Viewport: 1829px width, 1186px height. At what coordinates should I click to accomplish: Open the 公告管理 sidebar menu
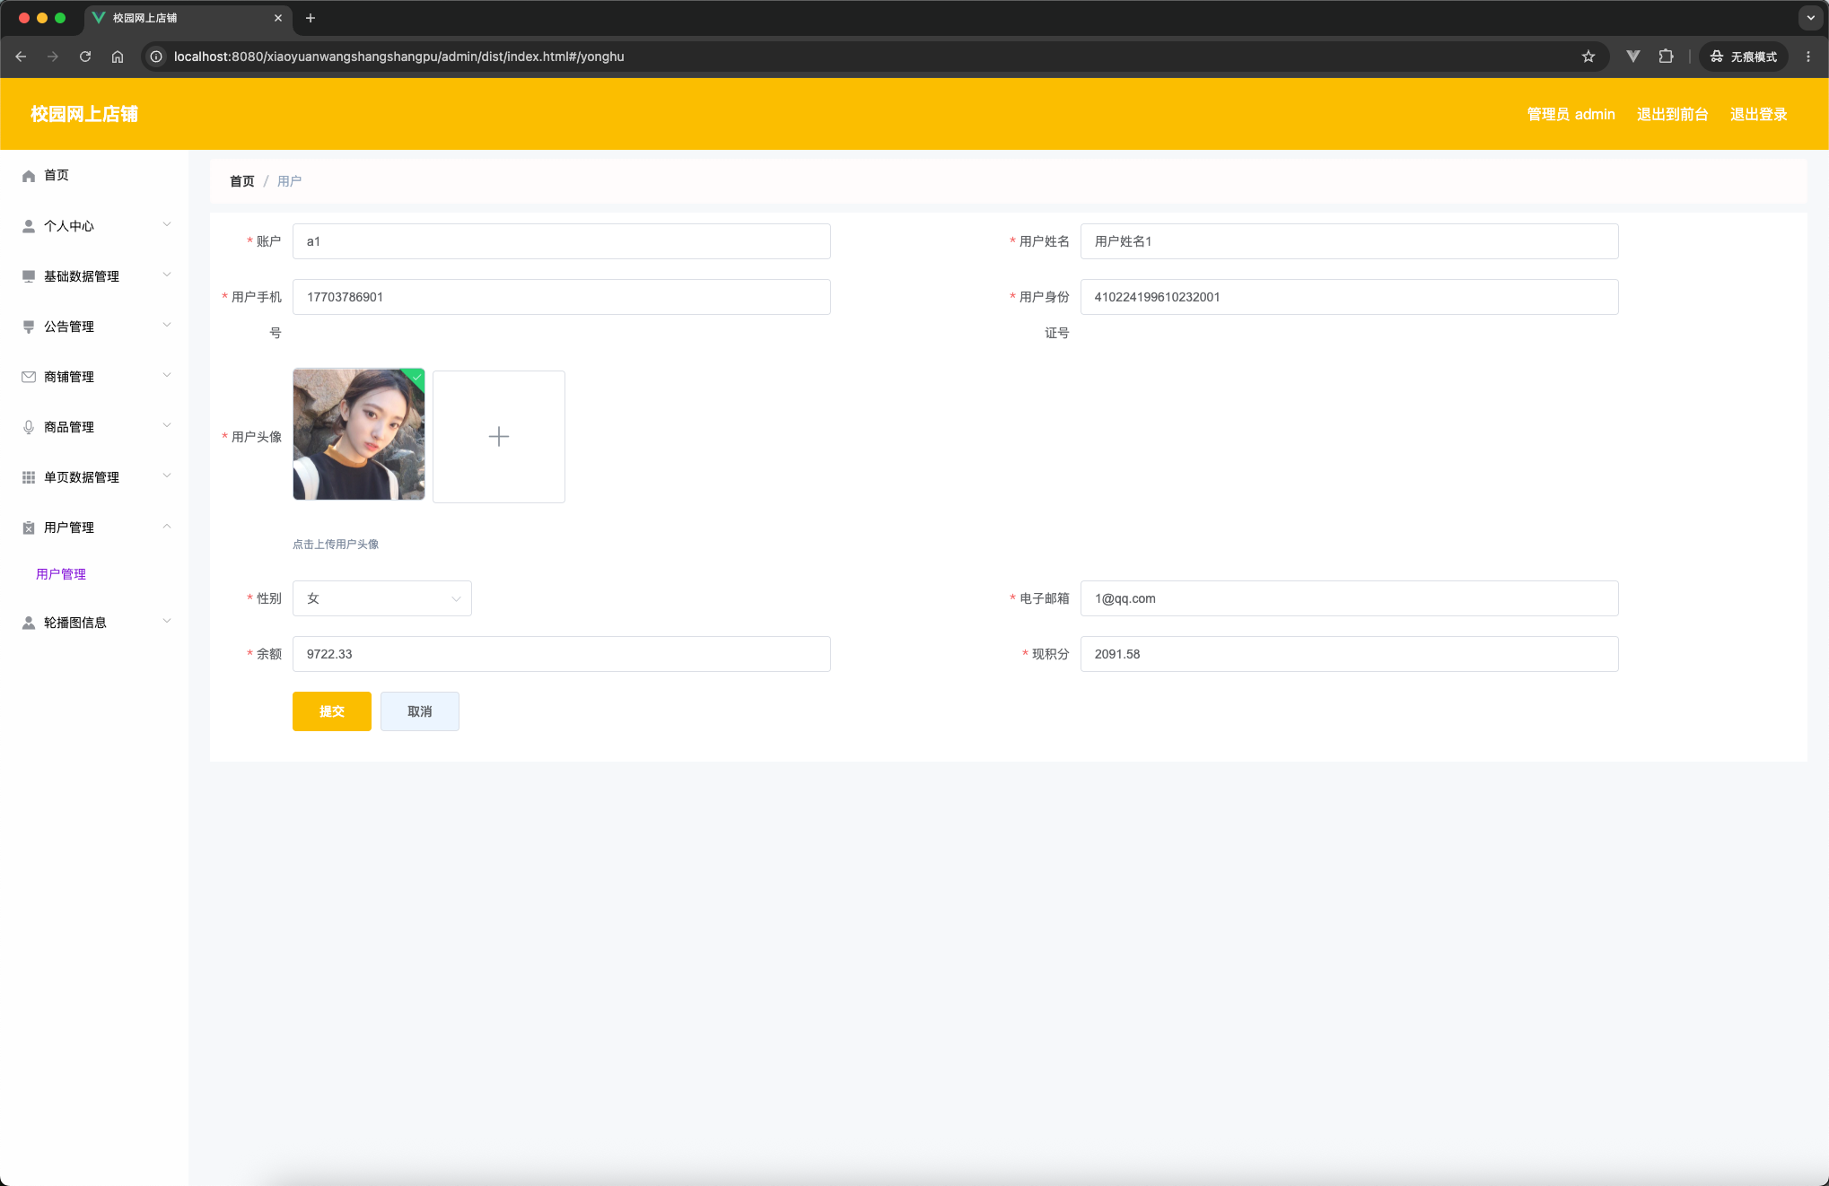pos(94,327)
